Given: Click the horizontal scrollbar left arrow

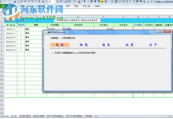Looking at the screenshot, I should pyautogui.click(x=170, y=116).
